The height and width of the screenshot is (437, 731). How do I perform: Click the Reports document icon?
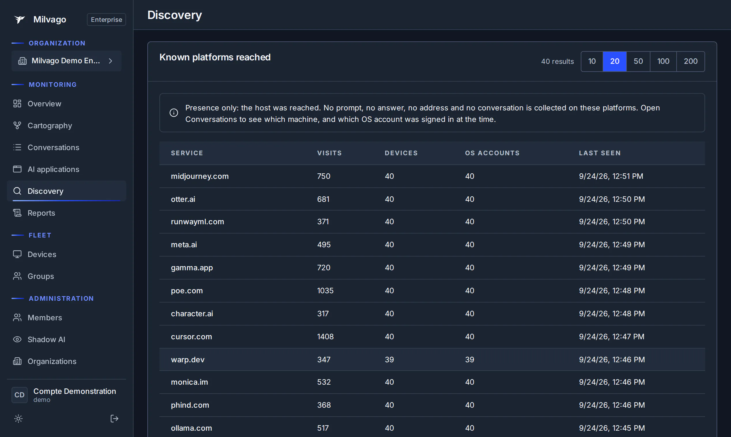coord(17,213)
